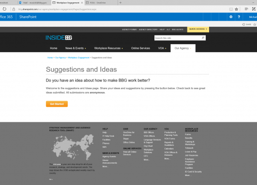Click the padlock site security icon
Screen dimensions: 257x185
click(x=14, y=9)
